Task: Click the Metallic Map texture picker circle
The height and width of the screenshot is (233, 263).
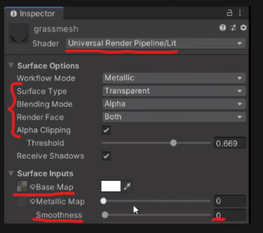Action: click(x=33, y=201)
